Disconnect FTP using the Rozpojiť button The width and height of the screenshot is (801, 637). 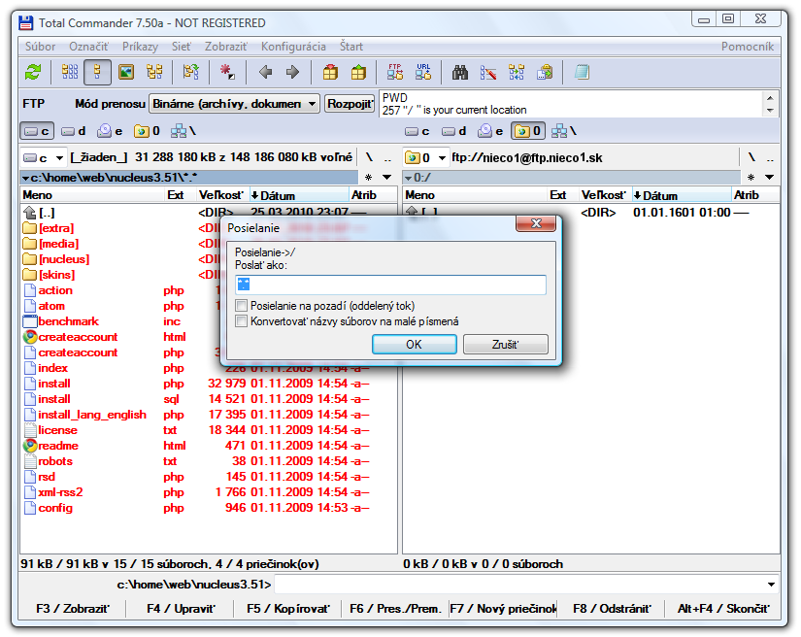pos(350,104)
